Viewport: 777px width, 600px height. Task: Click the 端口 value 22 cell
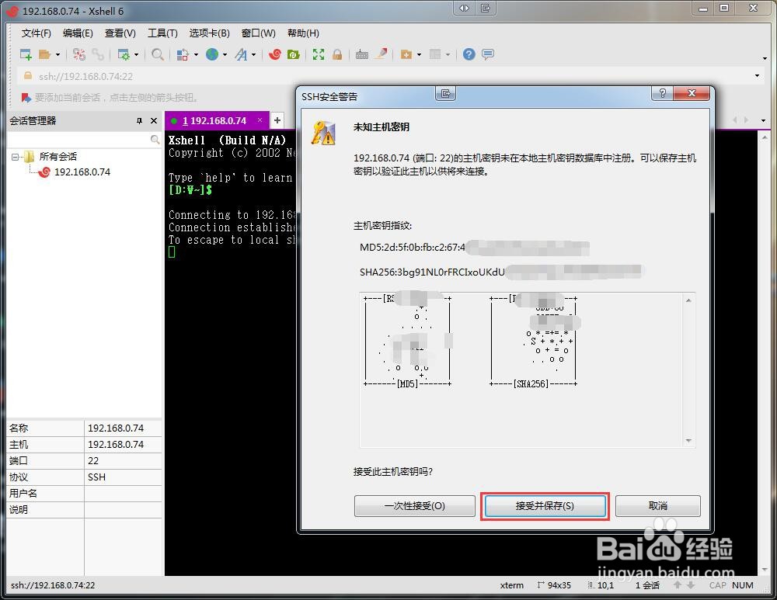tap(124, 461)
